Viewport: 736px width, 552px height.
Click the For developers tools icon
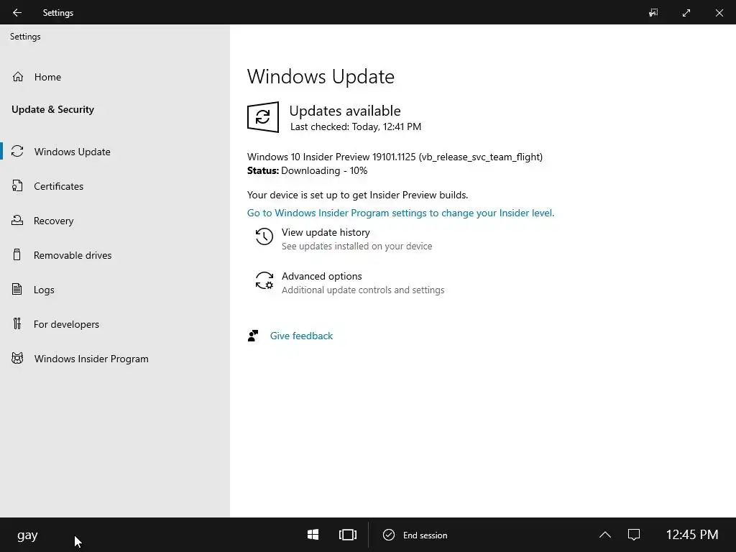(x=17, y=323)
